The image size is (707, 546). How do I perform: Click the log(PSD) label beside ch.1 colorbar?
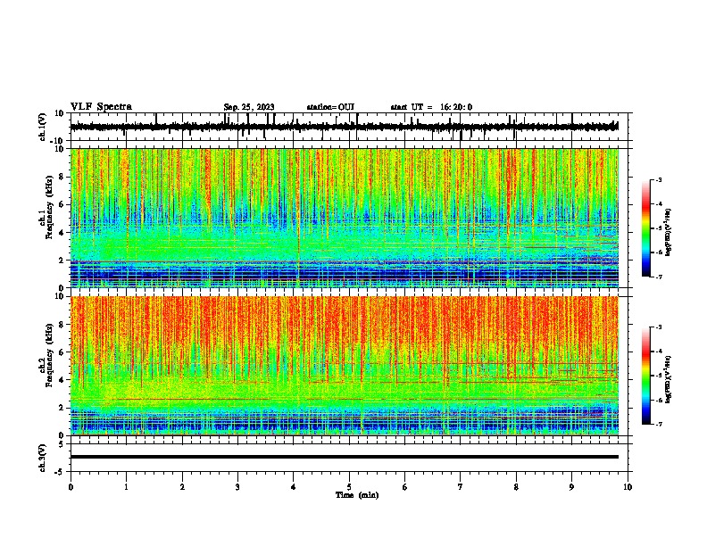tap(668, 233)
